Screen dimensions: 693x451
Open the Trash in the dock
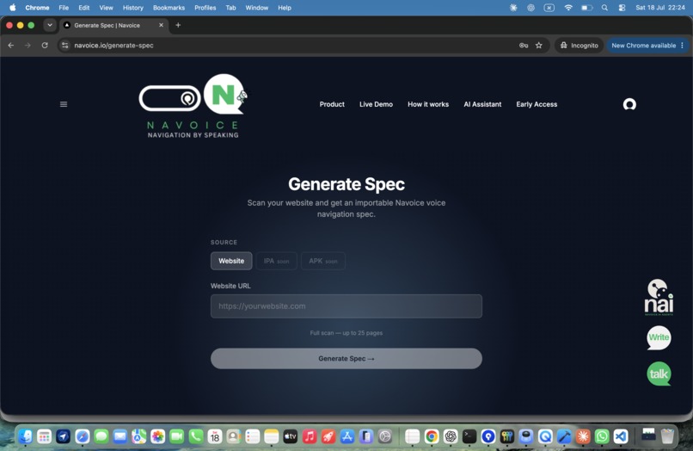[667, 436]
